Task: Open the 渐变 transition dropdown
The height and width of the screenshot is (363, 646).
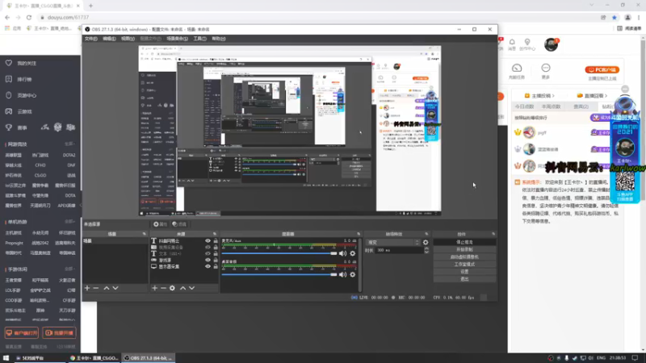Action: [x=392, y=243]
